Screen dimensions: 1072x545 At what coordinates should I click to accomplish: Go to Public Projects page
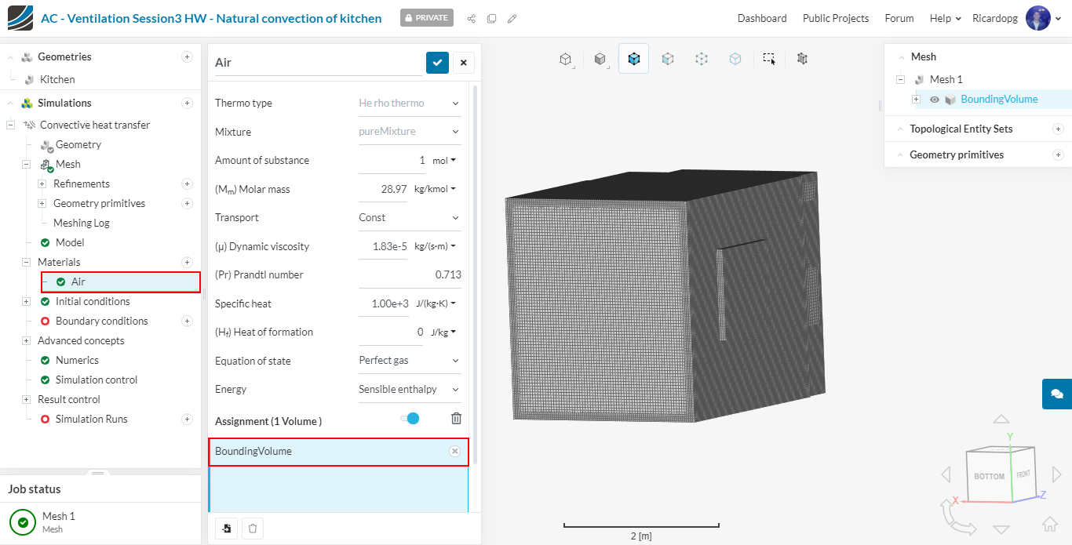point(835,18)
